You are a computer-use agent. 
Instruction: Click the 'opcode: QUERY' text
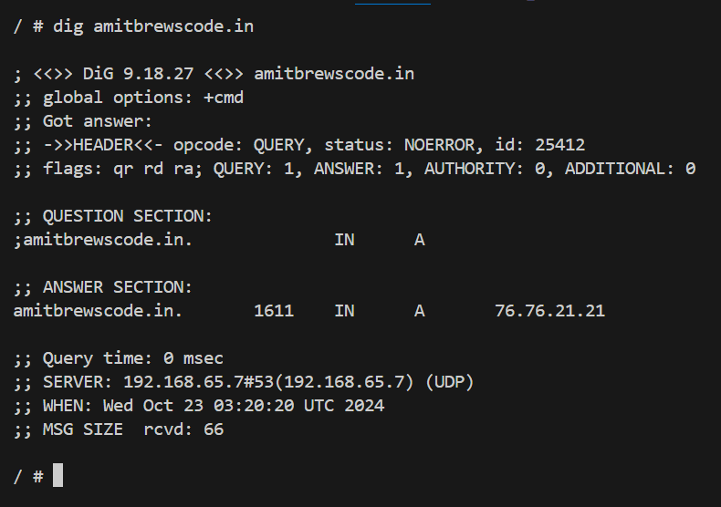click(x=244, y=145)
